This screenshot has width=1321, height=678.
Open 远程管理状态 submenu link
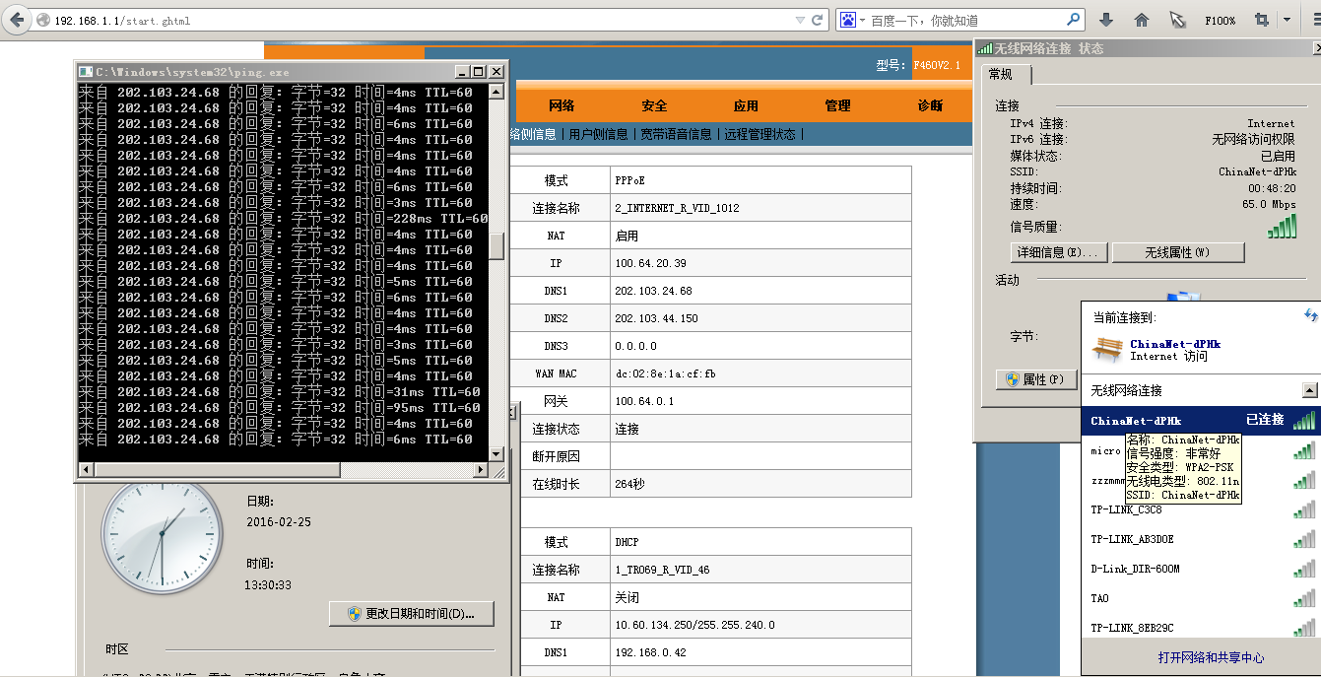point(760,134)
